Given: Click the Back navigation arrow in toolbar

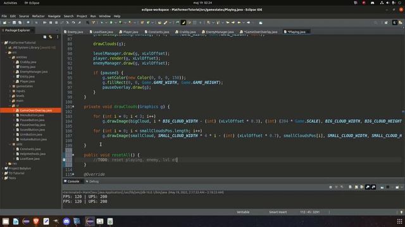Looking at the screenshot, I should click(239, 23).
